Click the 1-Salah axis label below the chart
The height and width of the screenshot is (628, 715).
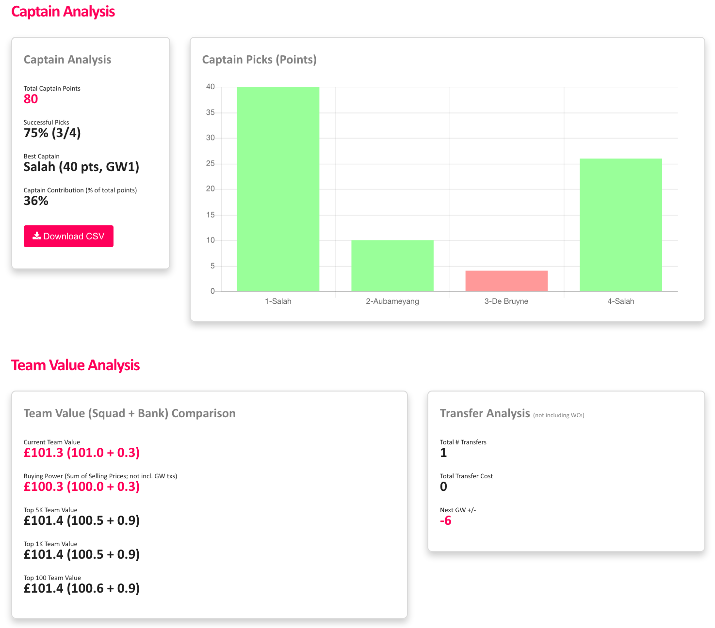pyautogui.click(x=278, y=301)
